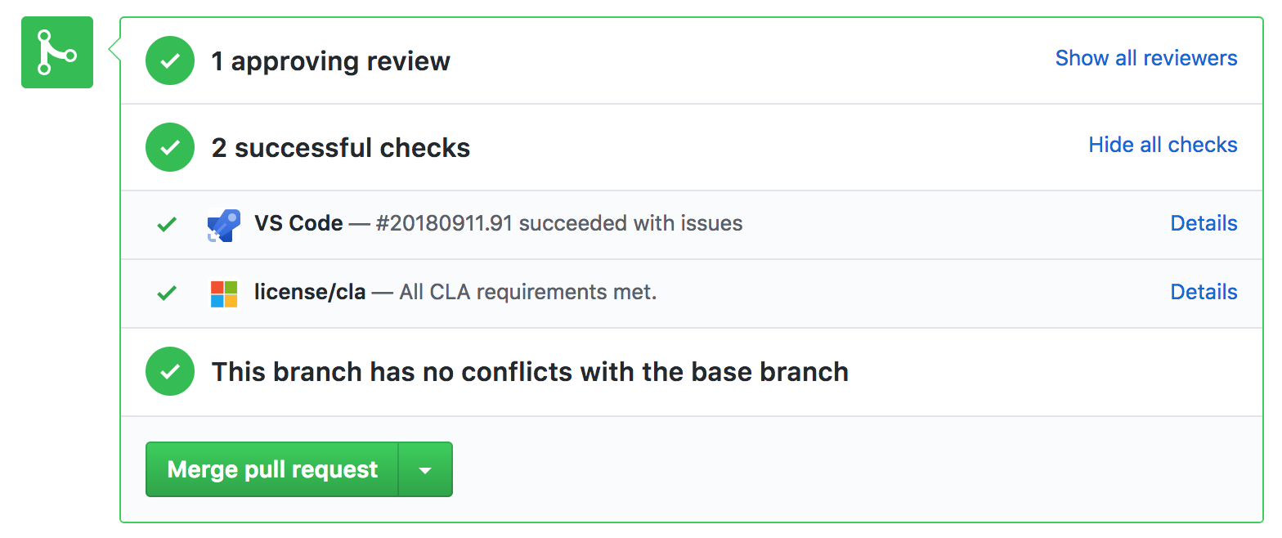The image size is (1282, 538).
Task: Click the Microsoft logo beside license/cla
Action: [x=222, y=292]
